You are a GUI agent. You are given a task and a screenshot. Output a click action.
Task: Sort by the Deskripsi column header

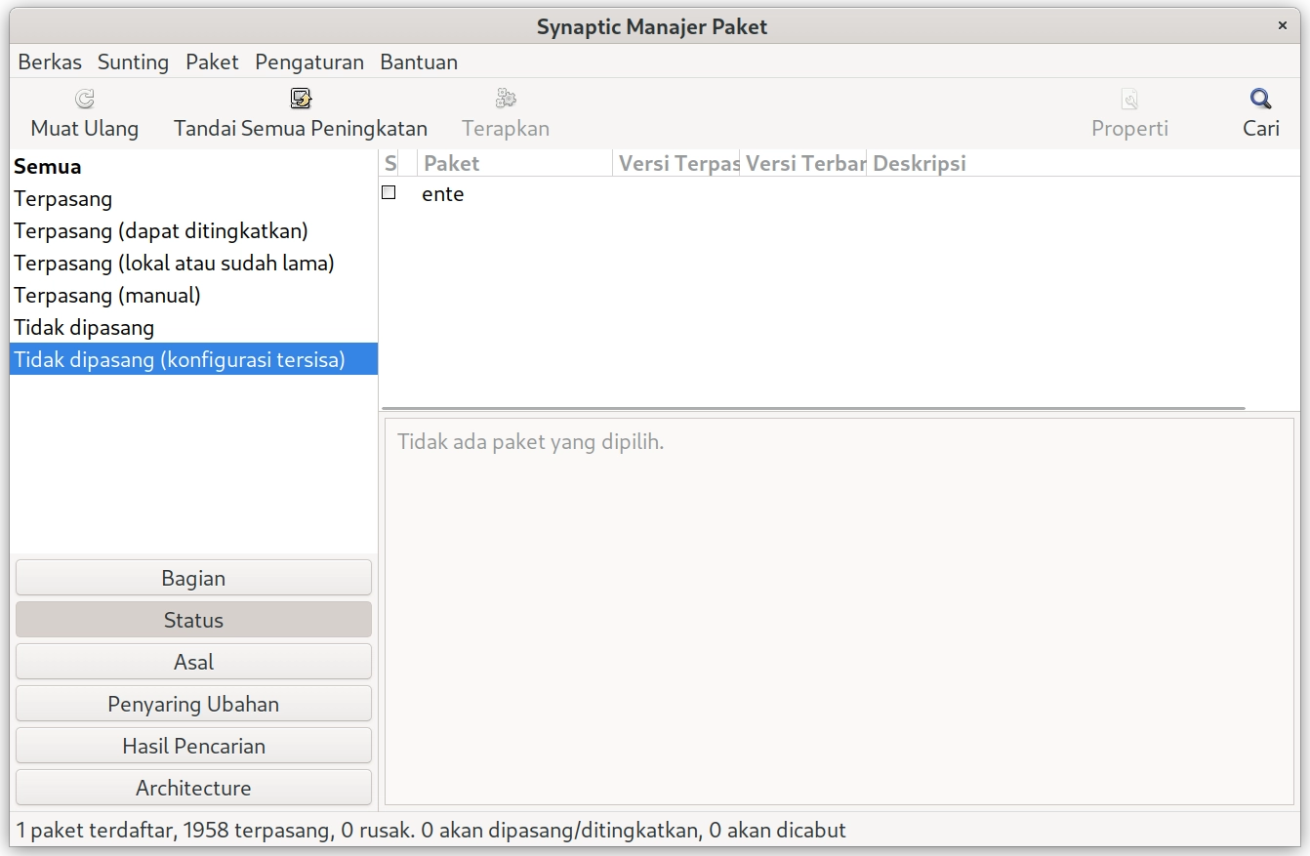click(x=920, y=163)
